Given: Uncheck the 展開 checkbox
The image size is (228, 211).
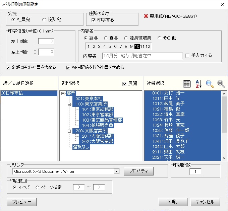Looking at the screenshot, I should (124, 84).
